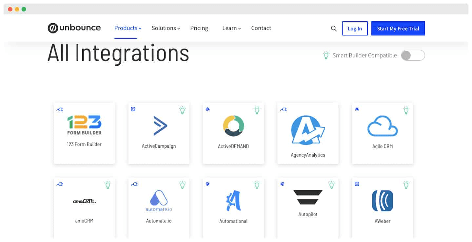Open the ActiveCampaign name link

(x=159, y=146)
